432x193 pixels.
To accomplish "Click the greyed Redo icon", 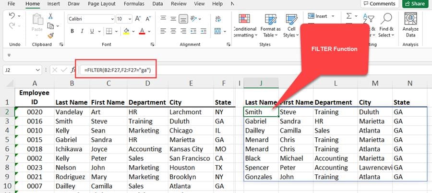I will pos(12,26).
